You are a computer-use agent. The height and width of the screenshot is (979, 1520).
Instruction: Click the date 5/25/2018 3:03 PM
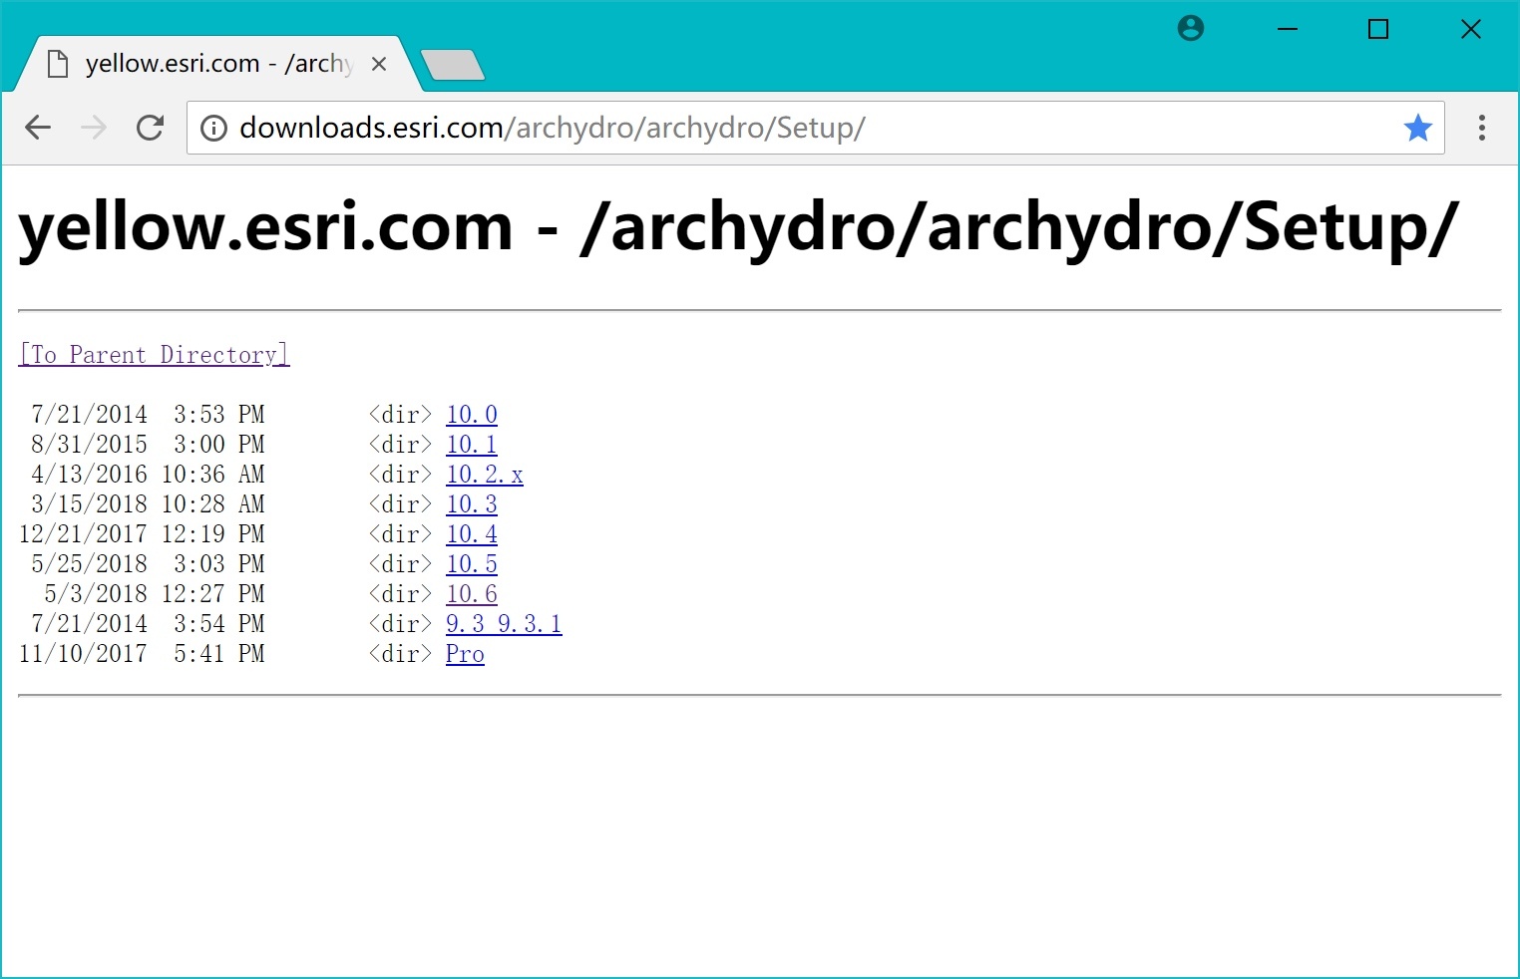(x=148, y=563)
